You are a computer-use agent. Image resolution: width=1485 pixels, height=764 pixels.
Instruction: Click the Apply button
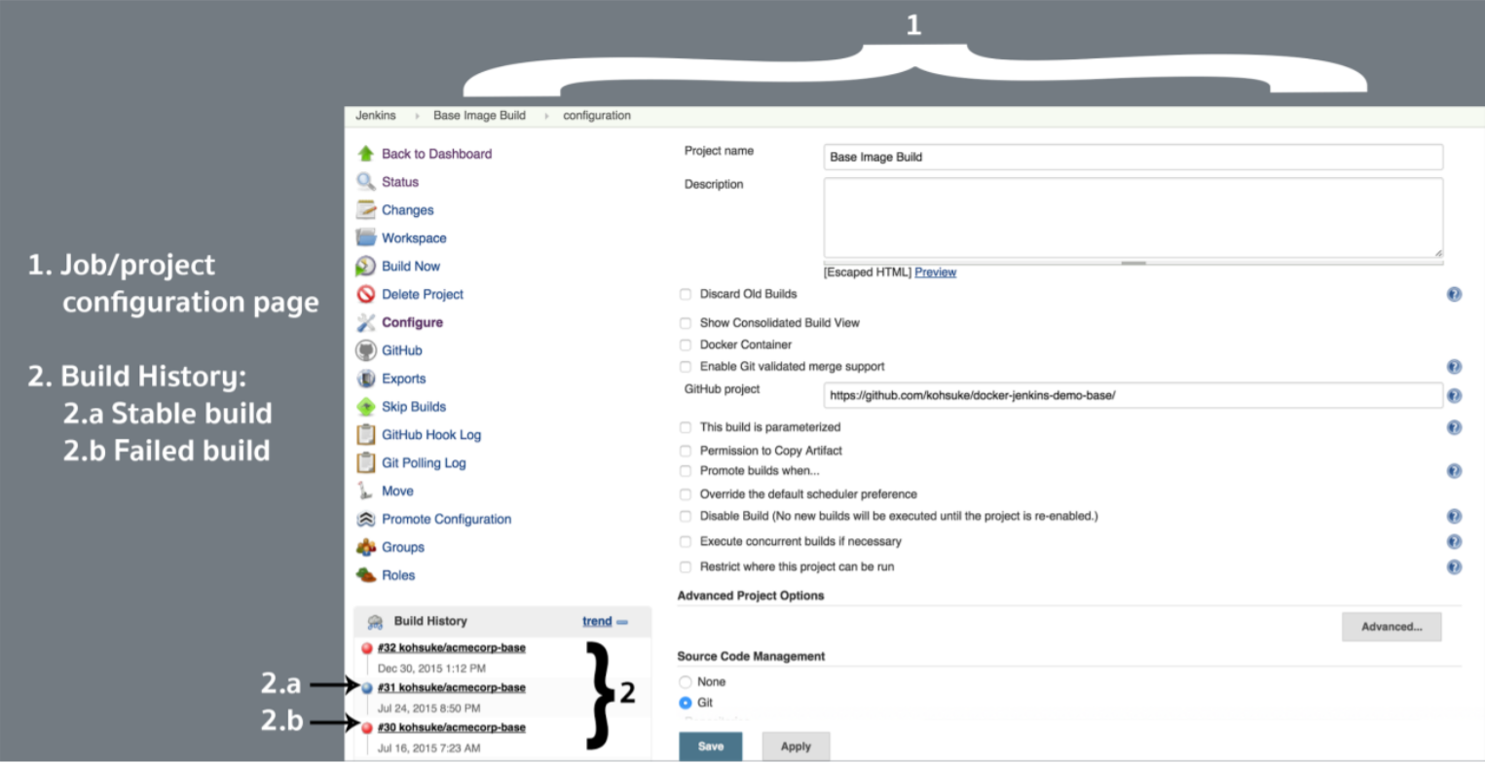(x=796, y=746)
